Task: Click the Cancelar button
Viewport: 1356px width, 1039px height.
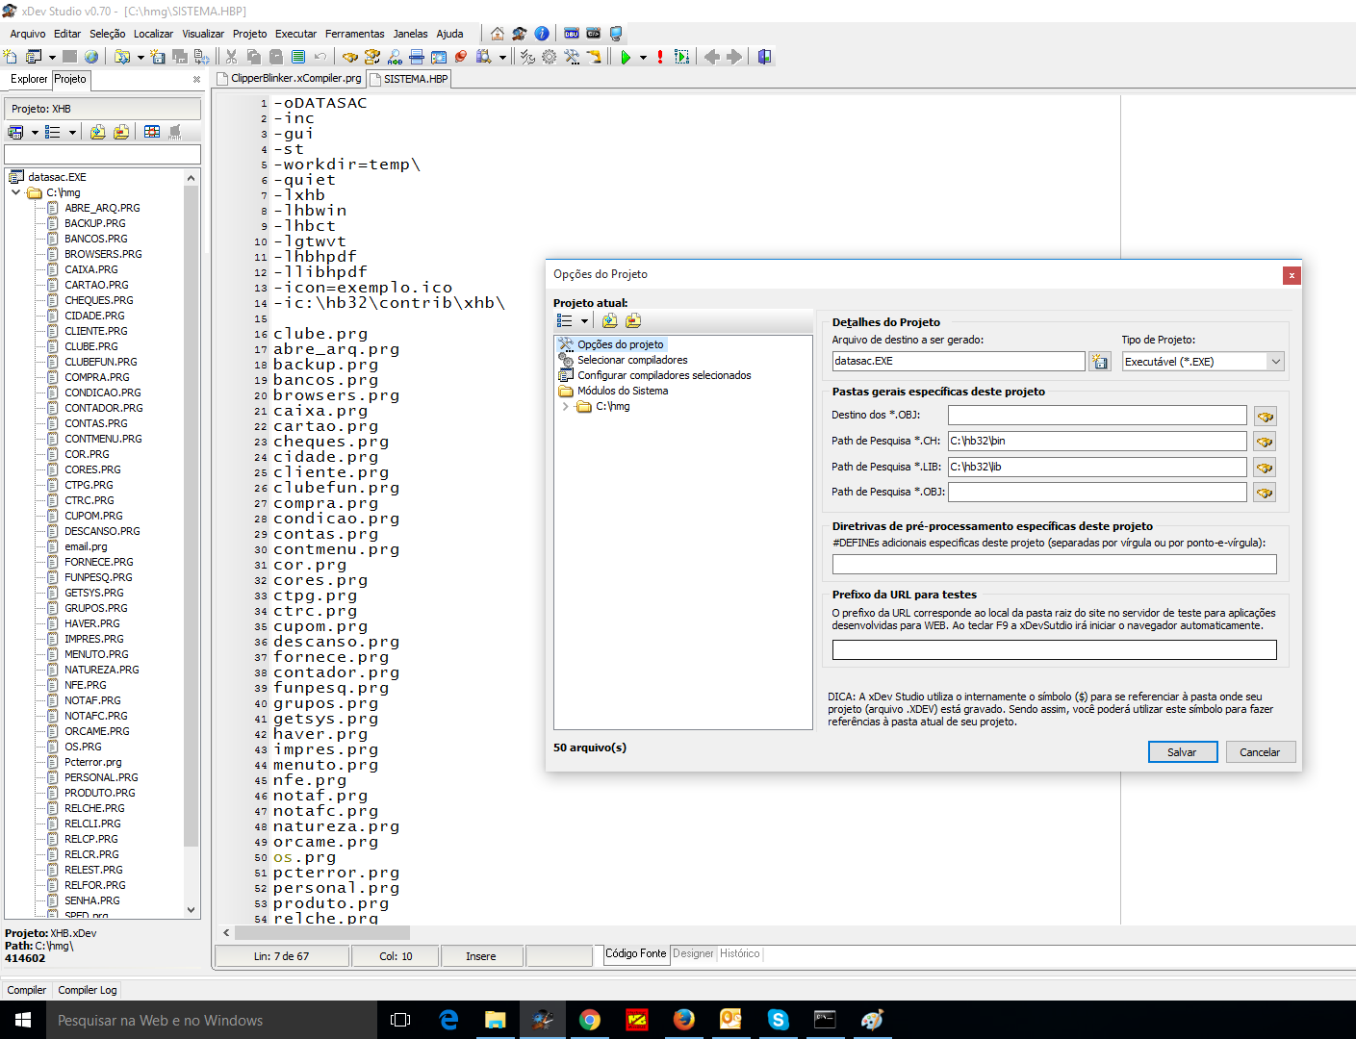Action: pos(1259,752)
